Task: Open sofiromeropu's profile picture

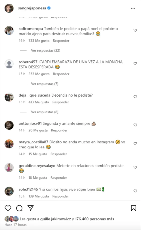Action: click(9, 31)
